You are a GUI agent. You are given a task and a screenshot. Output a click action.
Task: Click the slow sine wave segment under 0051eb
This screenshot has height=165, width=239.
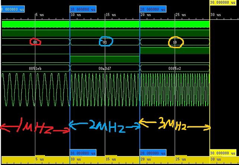pyautogui.click(x=36, y=90)
